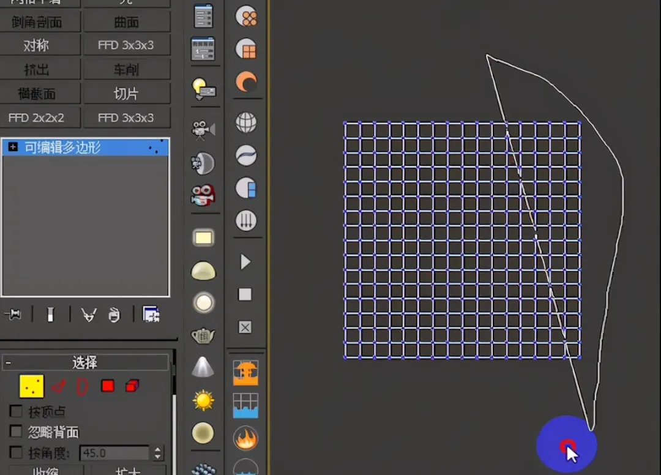Click the cone primitive icon
This screenshot has height=475, width=661.
pos(203,368)
